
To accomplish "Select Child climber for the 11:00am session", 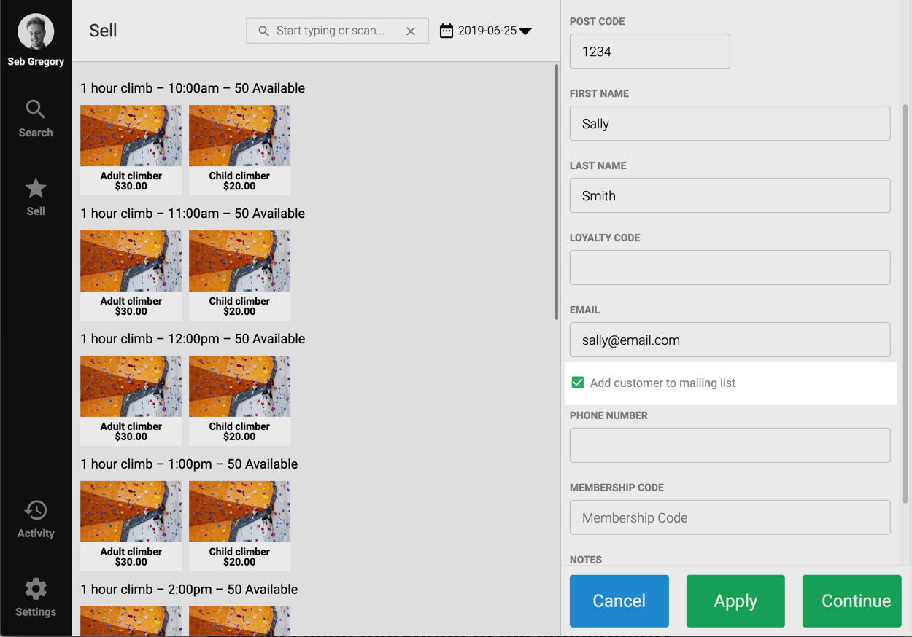I will [x=239, y=275].
